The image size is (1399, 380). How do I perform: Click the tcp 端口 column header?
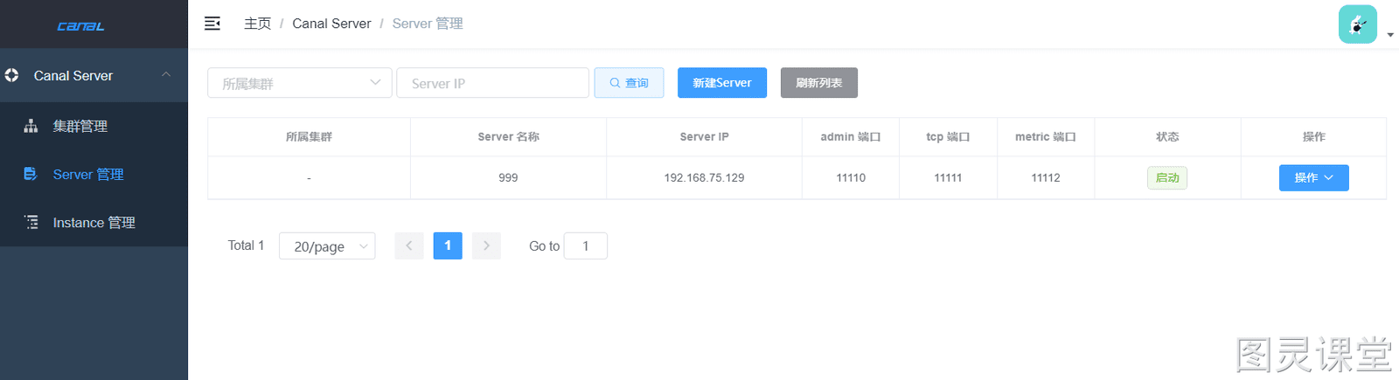coord(948,137)
